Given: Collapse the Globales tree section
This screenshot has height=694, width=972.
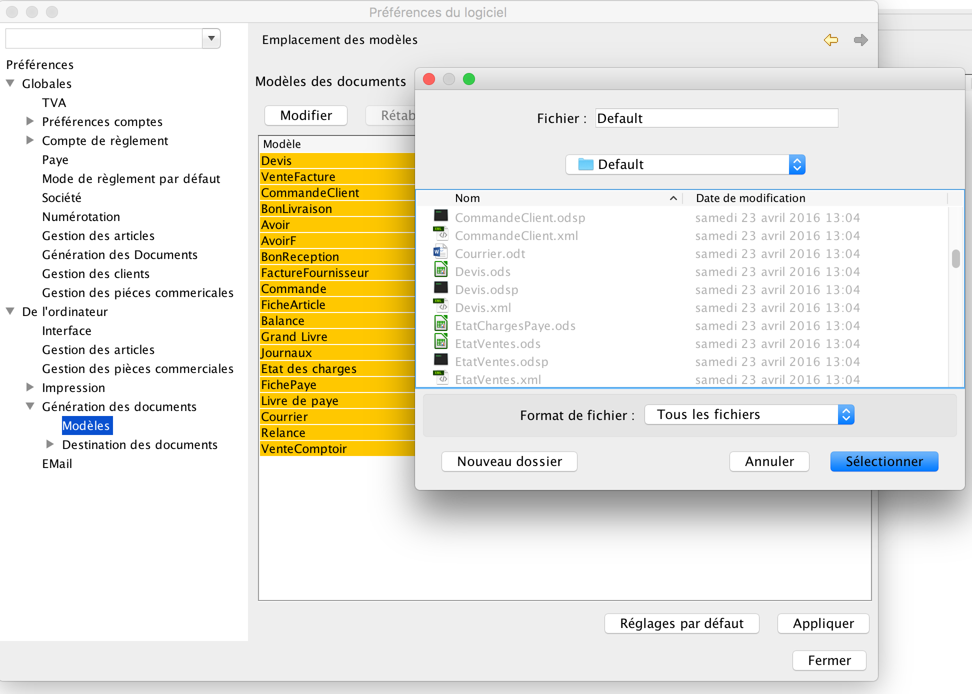Looking at the screenshot, I should [10, 83].
